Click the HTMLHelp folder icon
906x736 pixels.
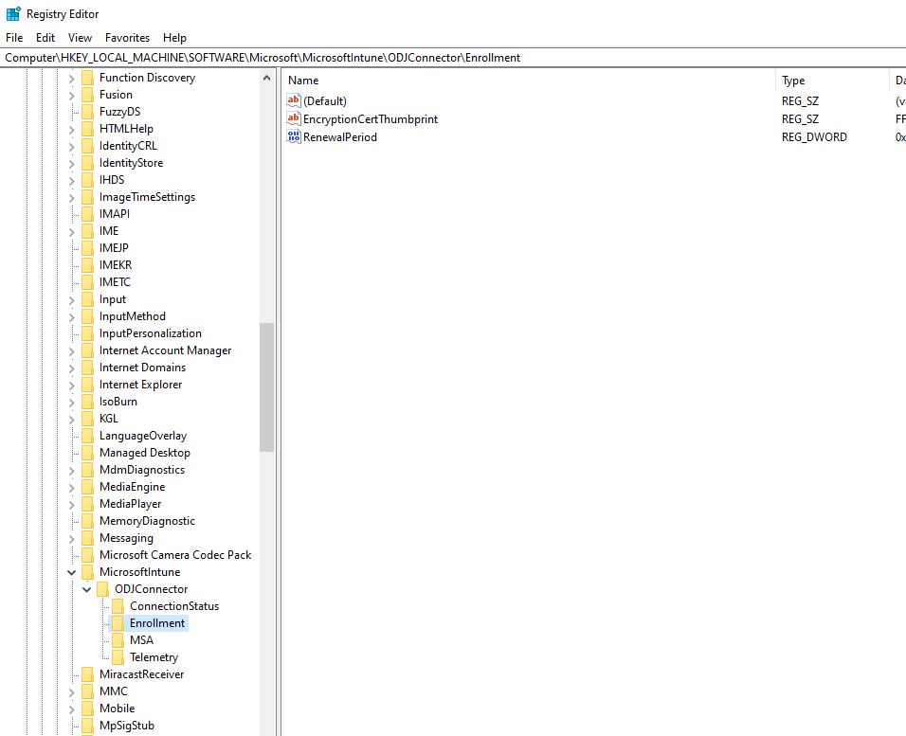coord(88,128)
